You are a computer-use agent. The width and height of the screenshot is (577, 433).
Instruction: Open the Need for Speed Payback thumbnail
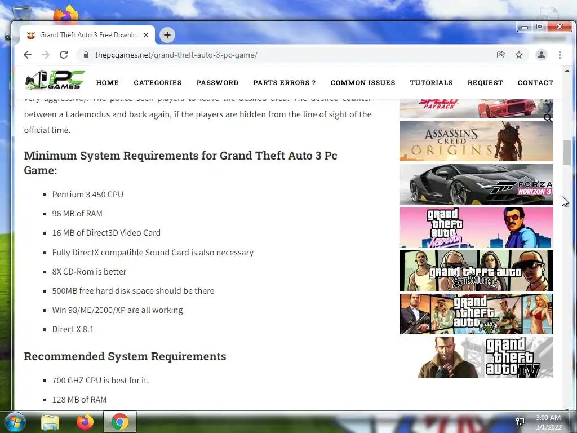(x=476, y=108)
